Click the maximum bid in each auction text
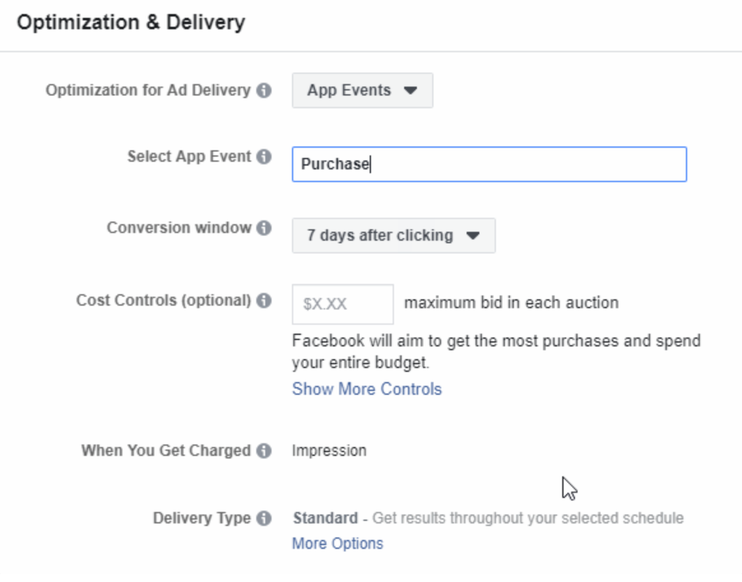Screen dimensions: 742x582 (511, 302)
